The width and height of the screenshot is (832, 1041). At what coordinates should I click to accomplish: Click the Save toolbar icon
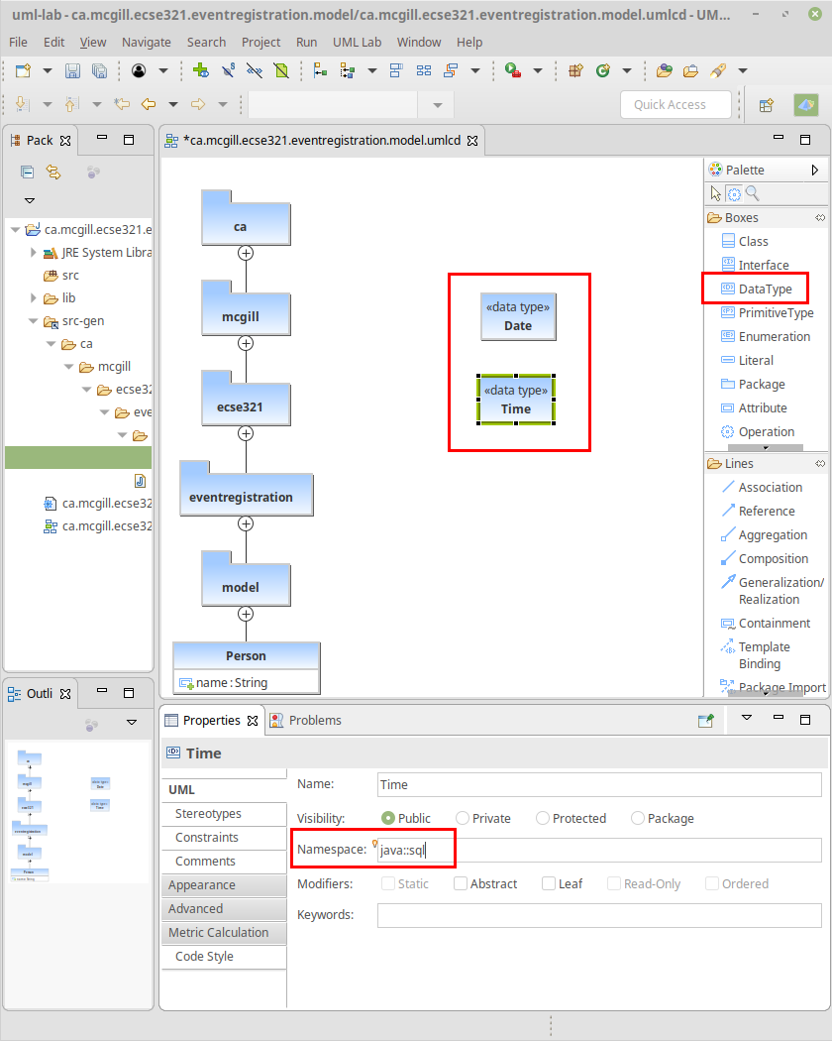click(x=72, y=70)
